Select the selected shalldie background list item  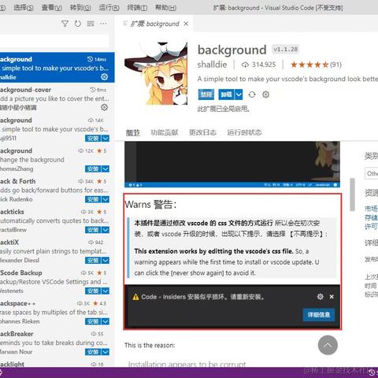pyautogui.click(x=57, y=68)
